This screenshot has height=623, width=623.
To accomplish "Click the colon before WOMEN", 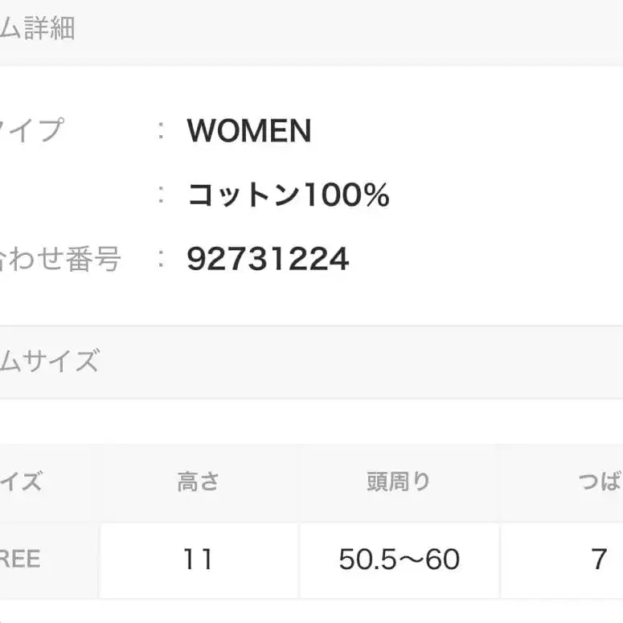I will (x=162, y=130).
